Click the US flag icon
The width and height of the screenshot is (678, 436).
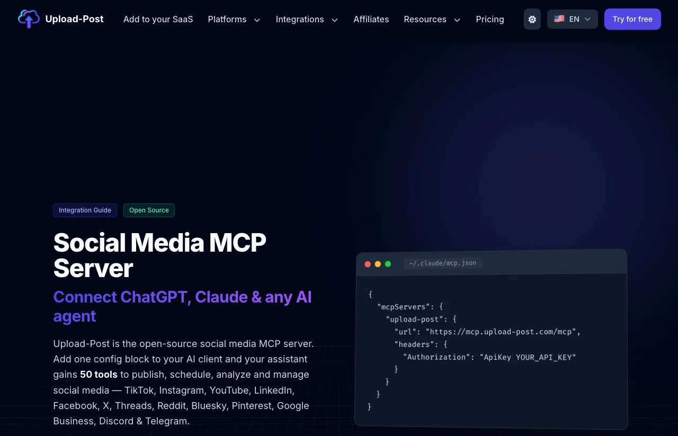(559, 19)
